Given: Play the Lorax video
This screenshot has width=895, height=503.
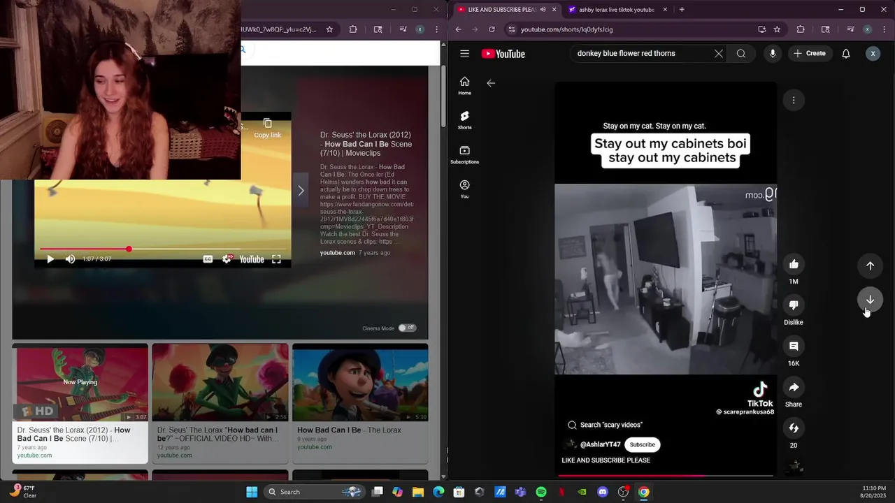Looking at the screenshot, I should point(50,259).
